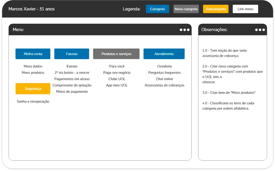Open Senha e recuperação link
The height and width of the screenshot is (171, 275).
33,102
